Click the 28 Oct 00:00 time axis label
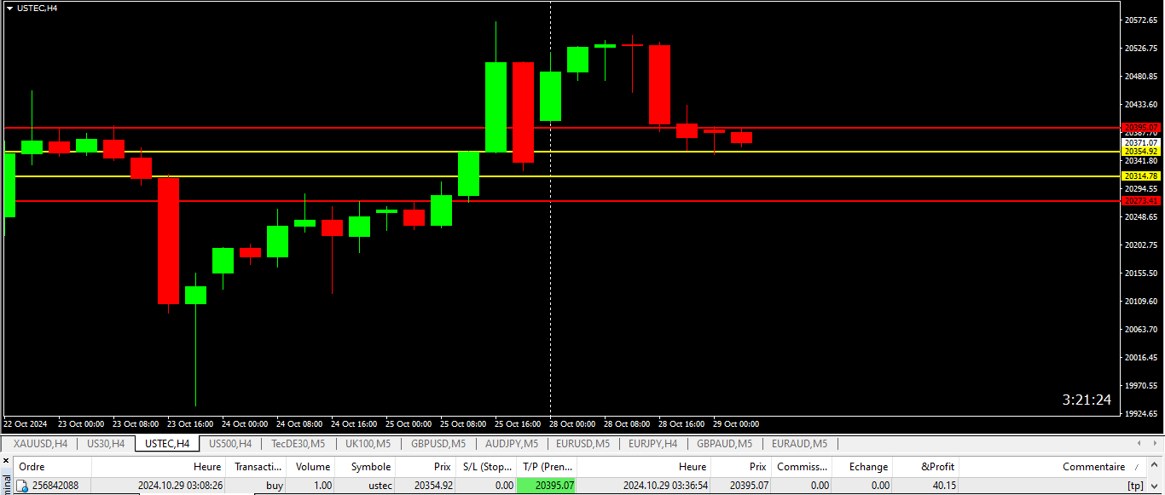Image resolution: width=1165 pixels, height=495 pixels. coord(574,423)
